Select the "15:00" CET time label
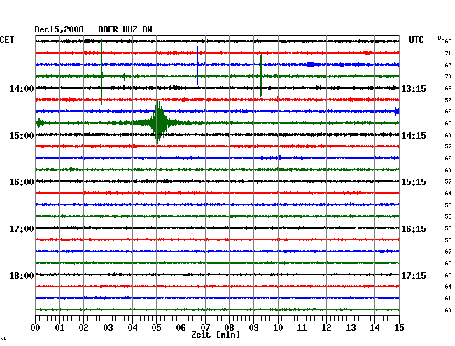Screen dimensions: 455x346 point(22,136)
